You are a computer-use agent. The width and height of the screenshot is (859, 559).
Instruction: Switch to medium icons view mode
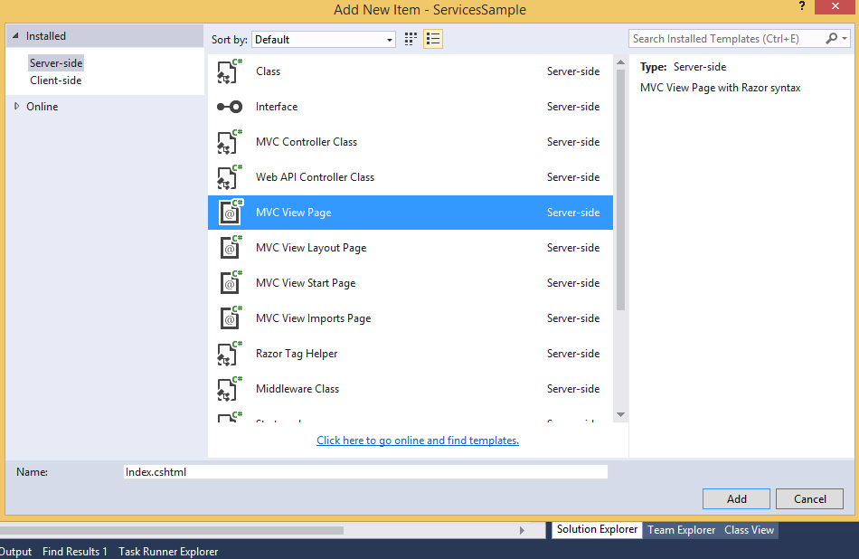pos(410,39)
